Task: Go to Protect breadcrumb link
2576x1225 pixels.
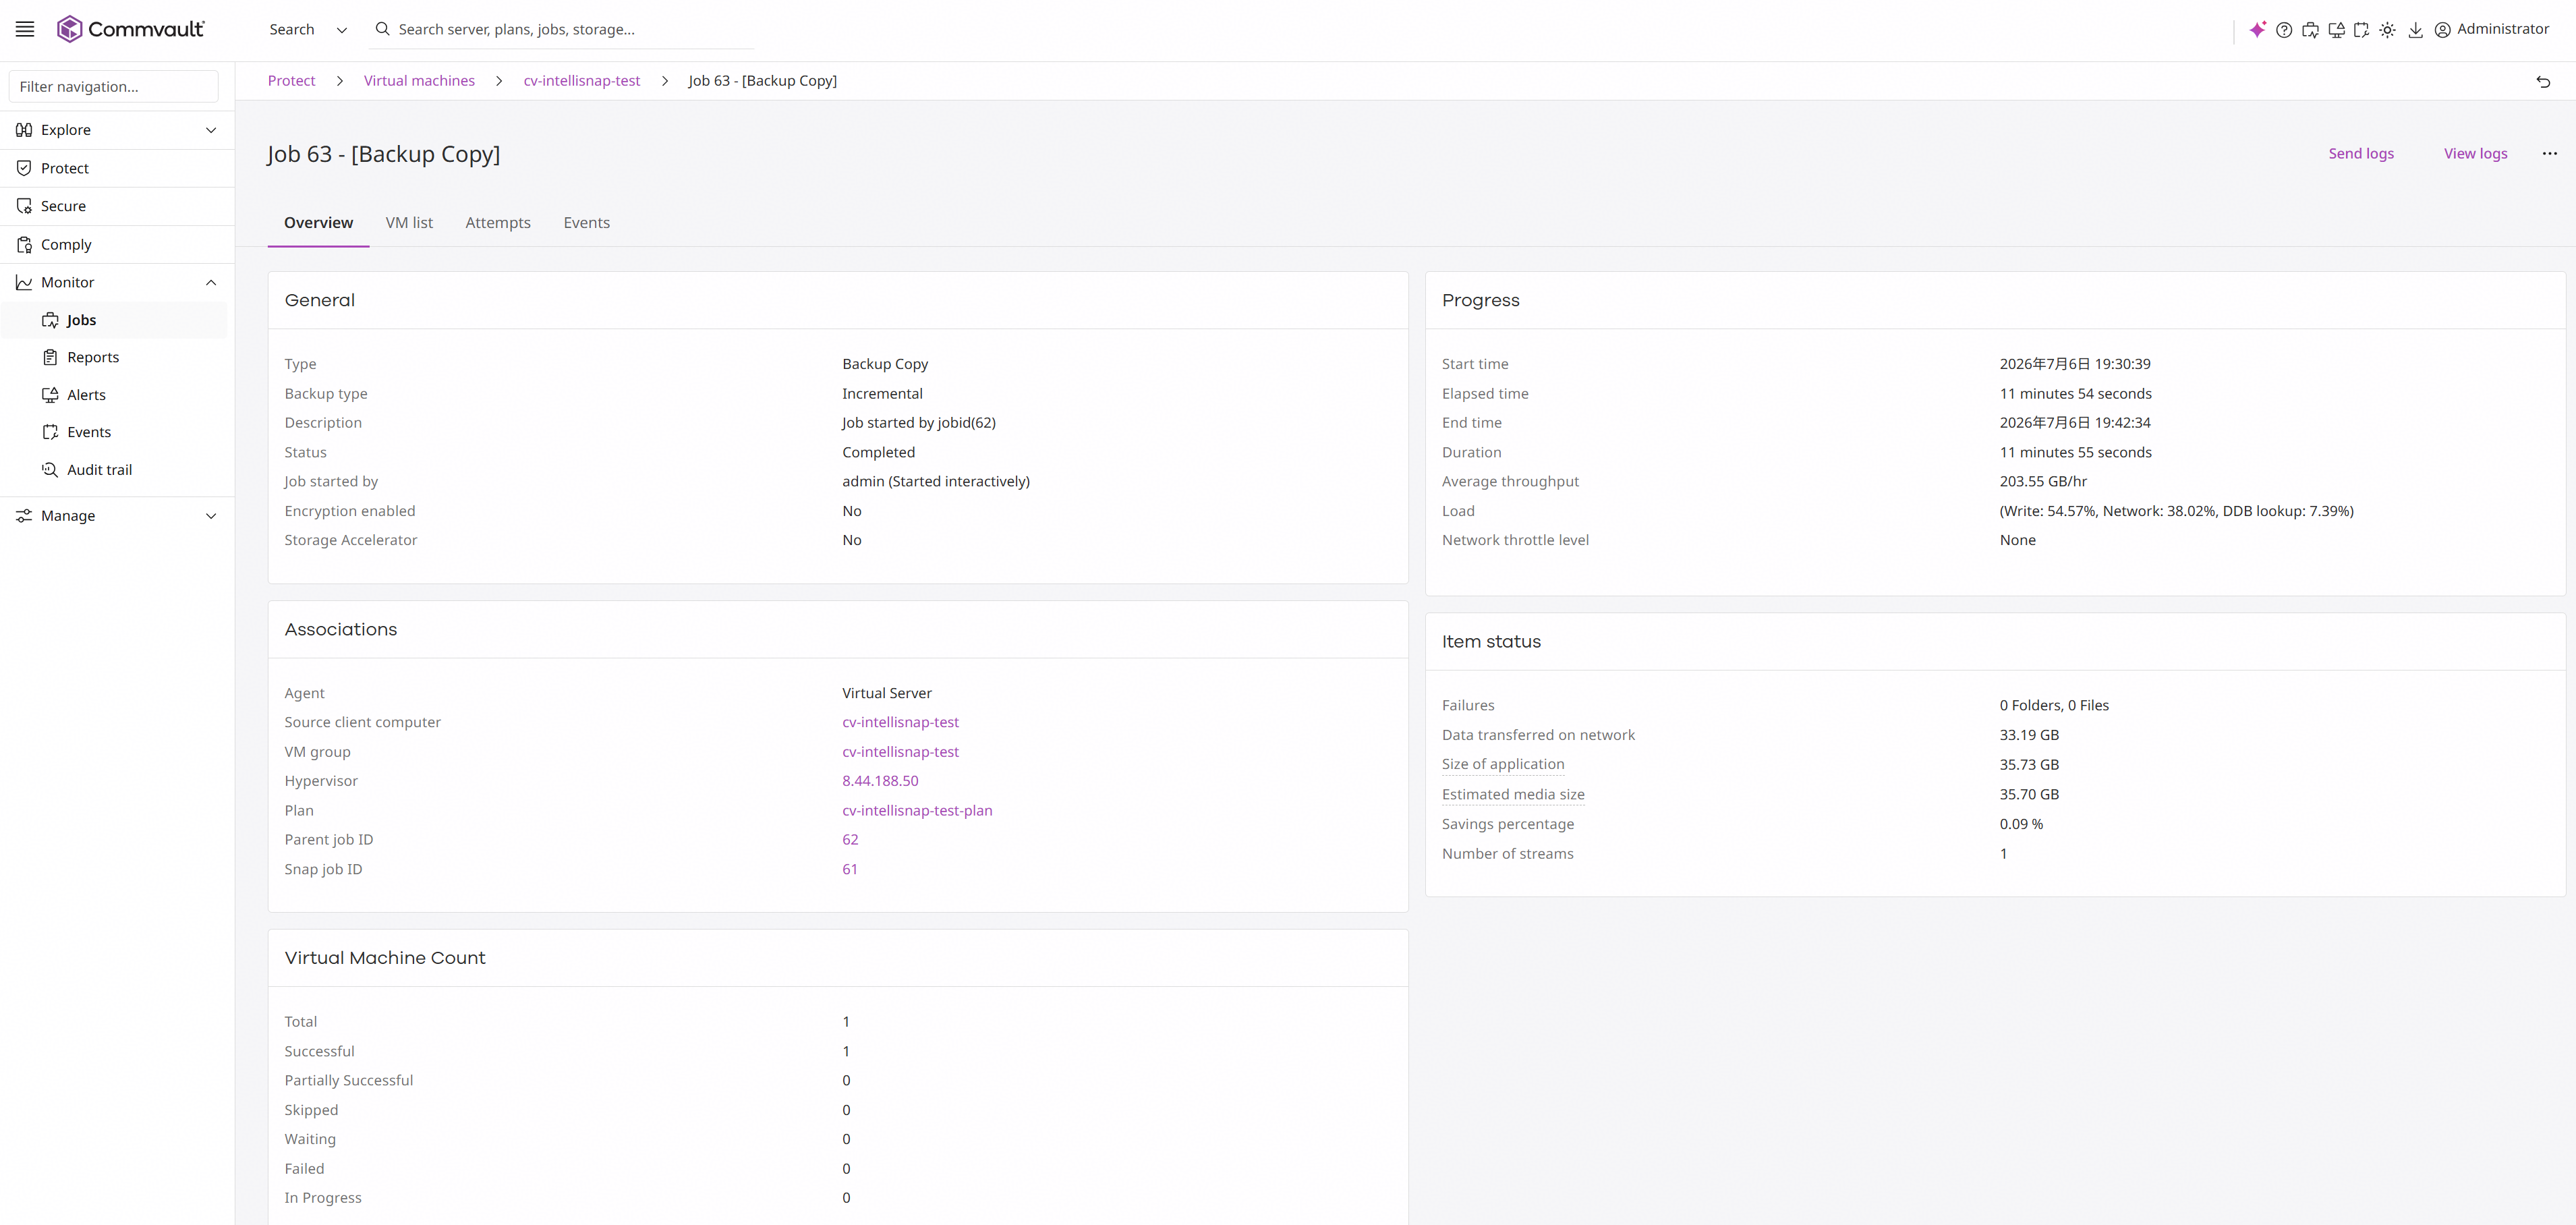Action: pos(291,81)
